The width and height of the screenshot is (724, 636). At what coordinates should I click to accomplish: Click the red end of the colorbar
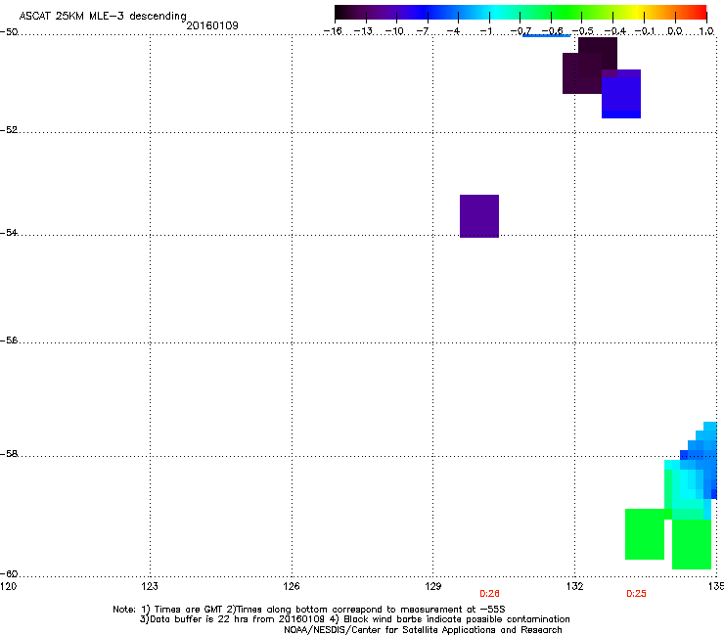pyautogui.click(x=699, y=12)
